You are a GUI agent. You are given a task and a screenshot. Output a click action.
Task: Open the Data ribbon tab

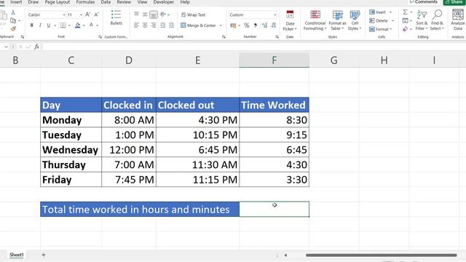106,2
